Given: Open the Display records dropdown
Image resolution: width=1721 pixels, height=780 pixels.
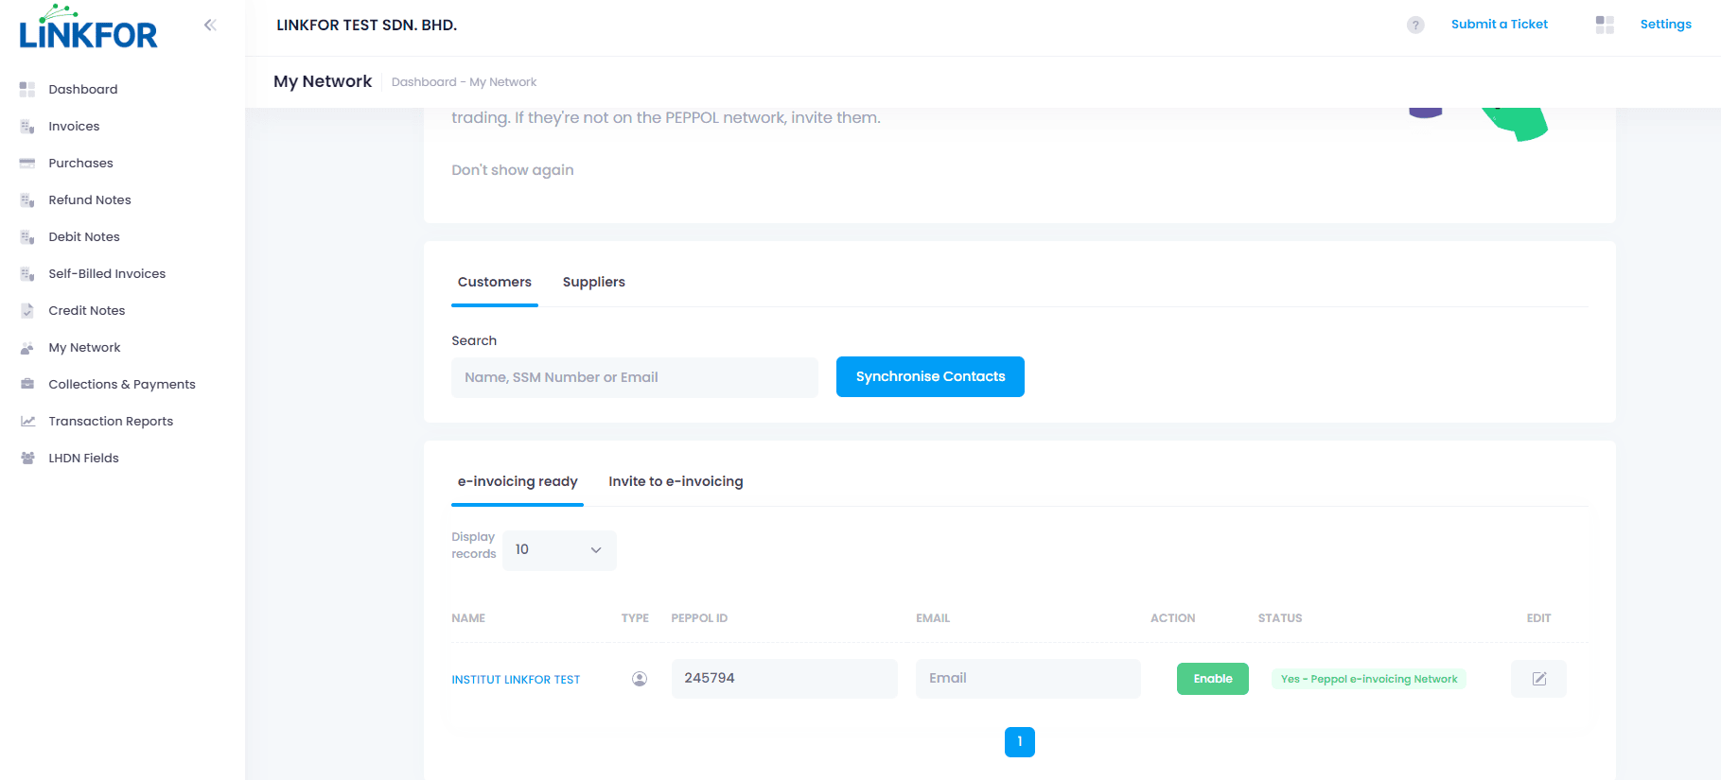Looking at the screenshot, I should coord(559,550).
